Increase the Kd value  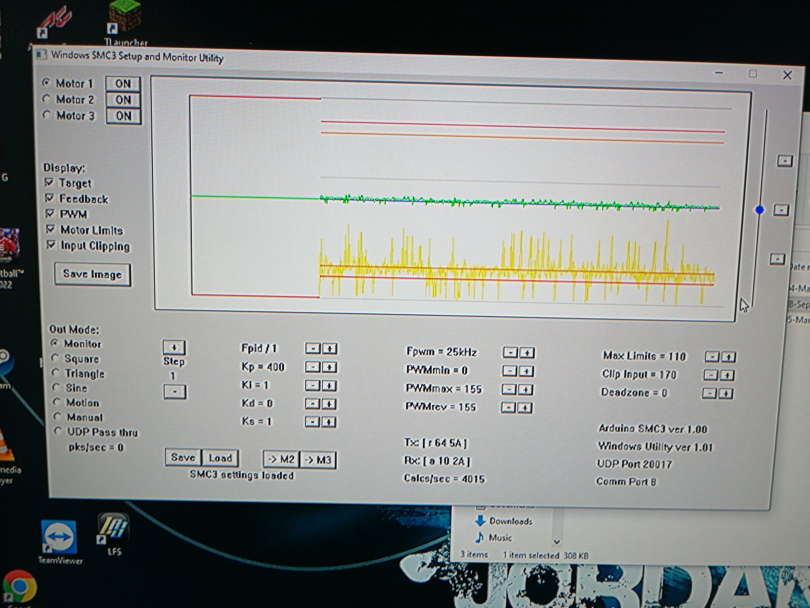click(x=330, y=404)
